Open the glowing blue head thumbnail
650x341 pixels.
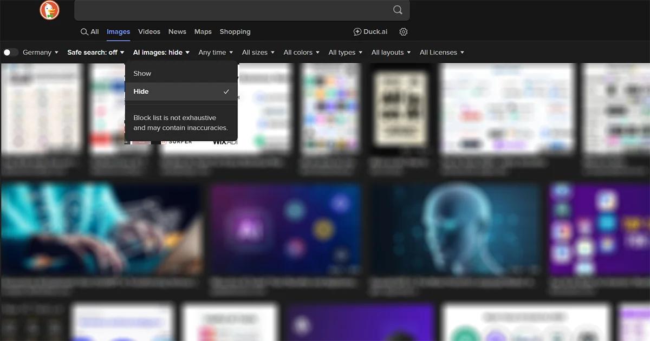coord(456,229)
